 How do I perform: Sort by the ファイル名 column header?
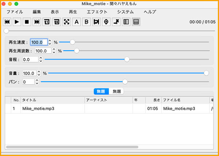(185, 100)
